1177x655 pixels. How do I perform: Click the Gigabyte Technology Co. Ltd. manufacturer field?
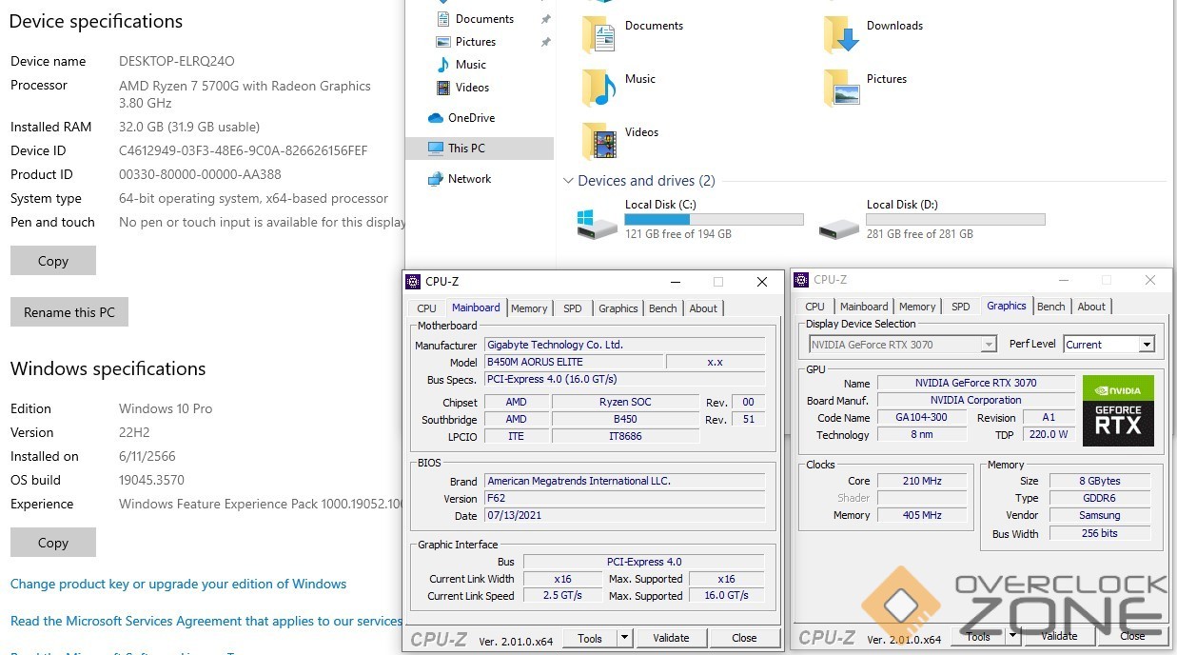click(x=624, y=345)
